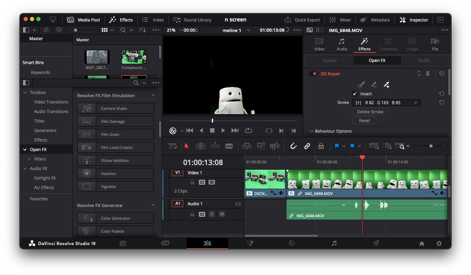Select the razor blade edit tool
The width and height of the screenshot is (471, 275).
[229, 146]
